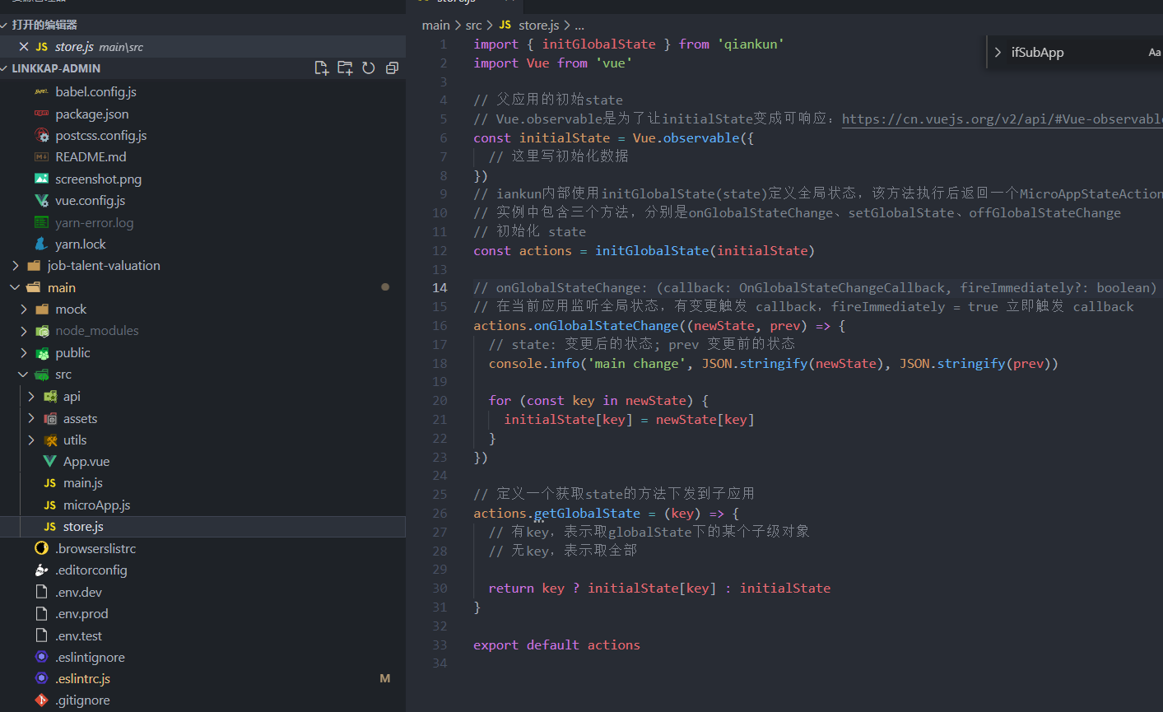Open yarn-error.log file
1163x712 pixels.
point(94,223)
